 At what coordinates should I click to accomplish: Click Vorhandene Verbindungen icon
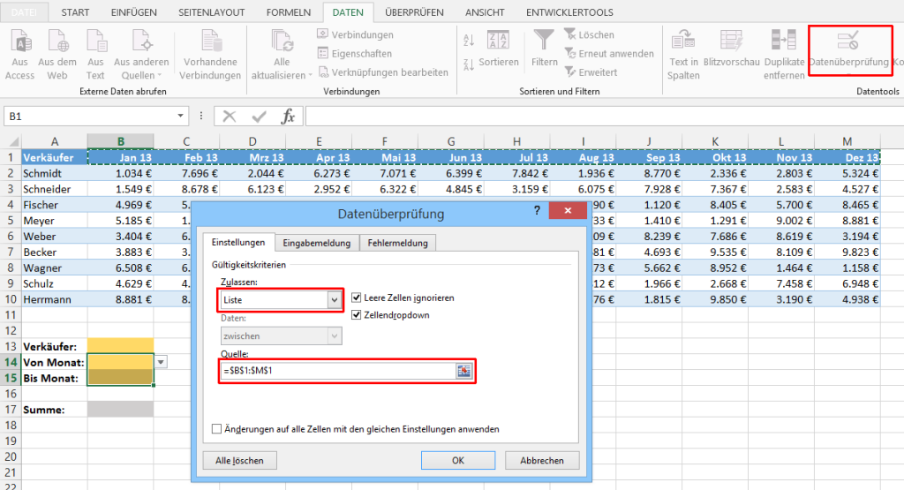210,41
